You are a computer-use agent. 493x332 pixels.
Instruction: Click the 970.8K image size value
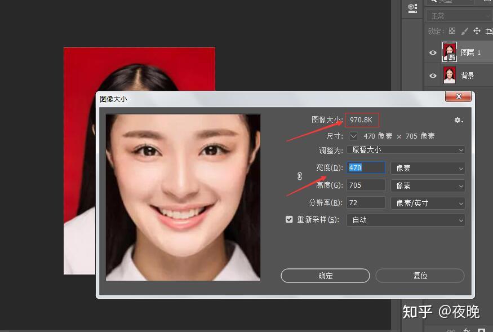pyautogui.click(x=361, y=120)
